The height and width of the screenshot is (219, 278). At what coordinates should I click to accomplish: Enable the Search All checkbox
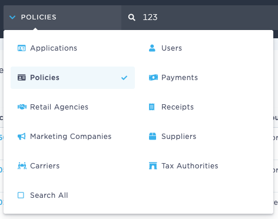coord(21,195)
